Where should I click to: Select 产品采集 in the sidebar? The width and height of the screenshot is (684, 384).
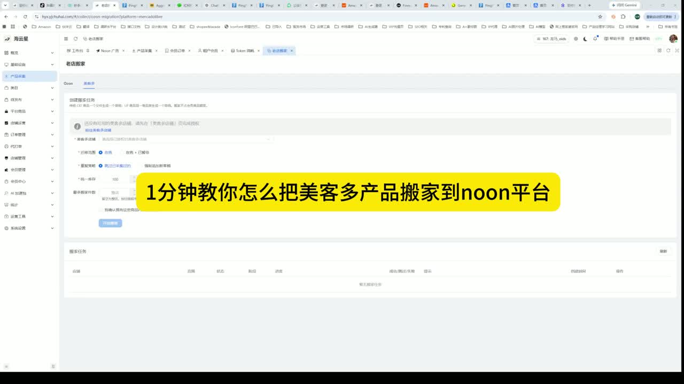[x=29, y=76]
